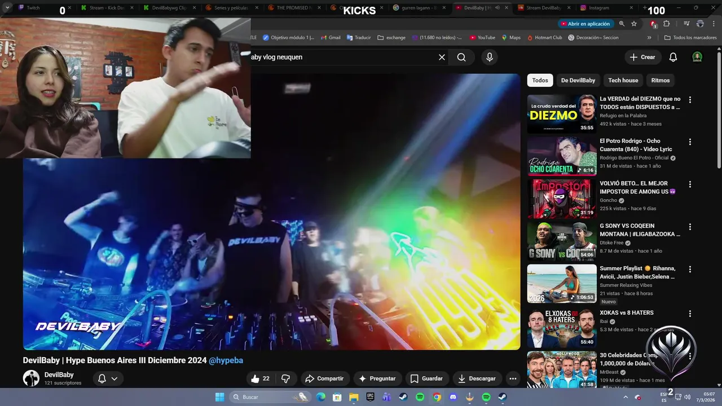This screenshot has width=722, height=406.
Task: Start voice search with the microphone icon
Action: tap(489, 57)
